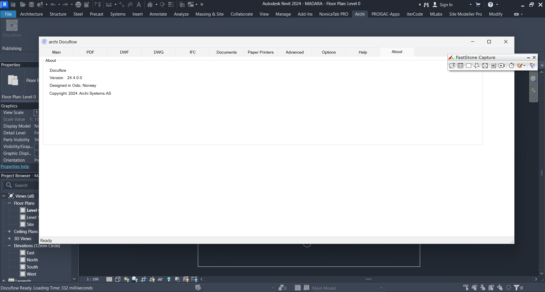Open the Sign In dropdown arrow
545x292 pixels.
click(x=471, y=5)
